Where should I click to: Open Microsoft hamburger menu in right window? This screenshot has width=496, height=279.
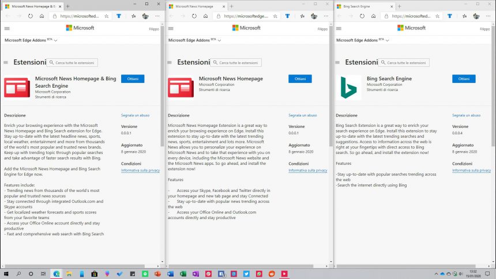pyautogui.click(x=339, y=28)
